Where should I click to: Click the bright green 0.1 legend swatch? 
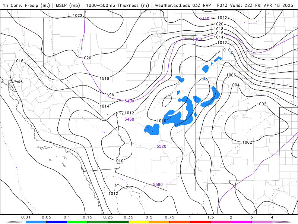pos(77,222)
